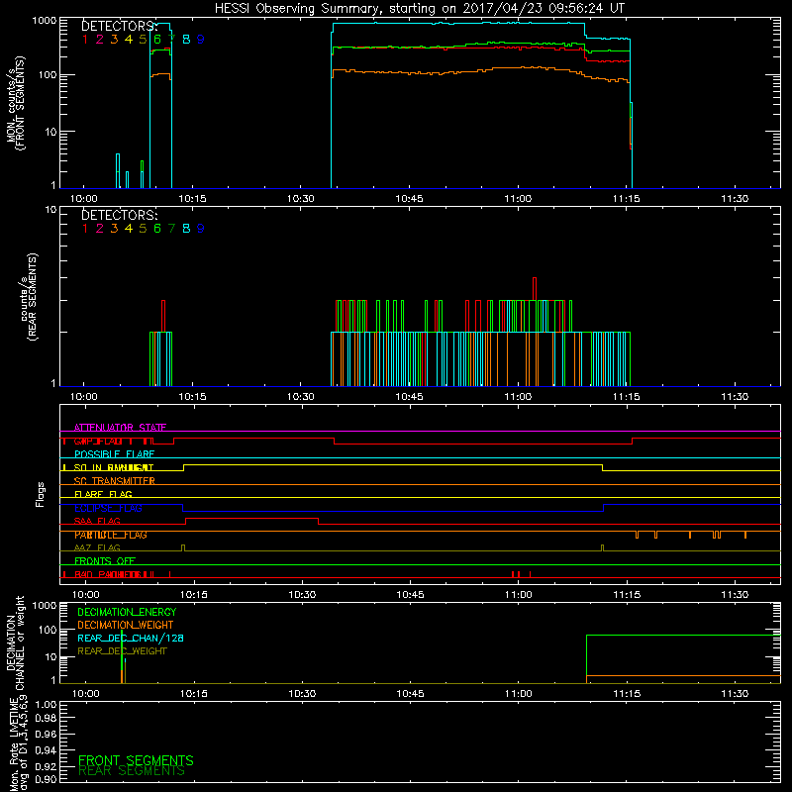Screen dimensions: 792x792
Task: Select the PARTICLE_FLAG label
Action: (111, 535)
